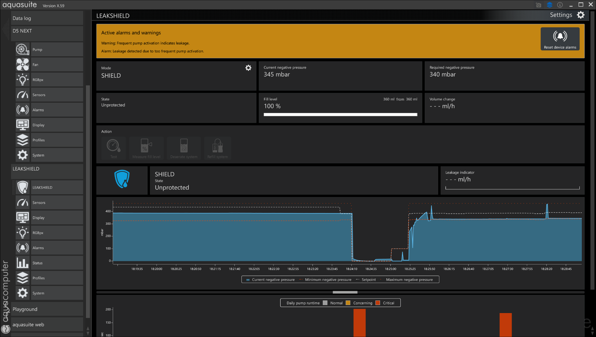Open Profiles under LEAKSHIELD section

click(x=49, y=278)
